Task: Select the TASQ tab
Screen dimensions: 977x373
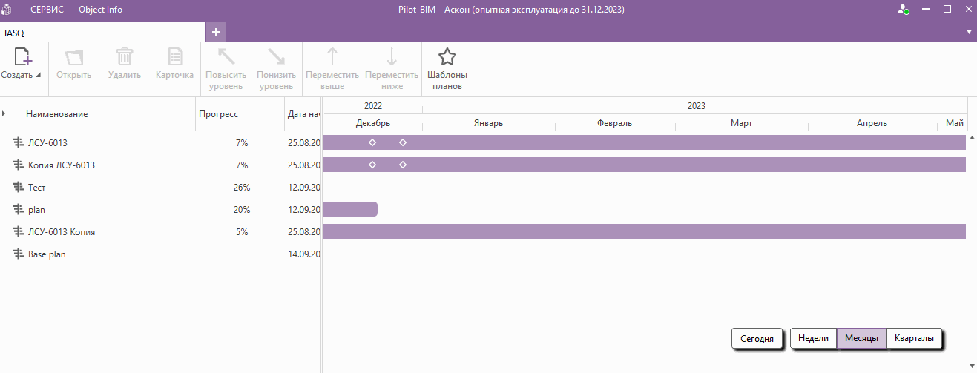Action: click(x=13, y=33)
